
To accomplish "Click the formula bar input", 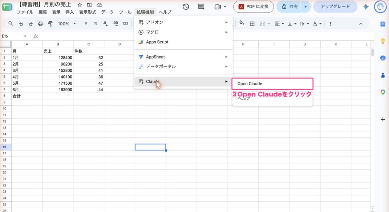I will [x=206, y=36].
